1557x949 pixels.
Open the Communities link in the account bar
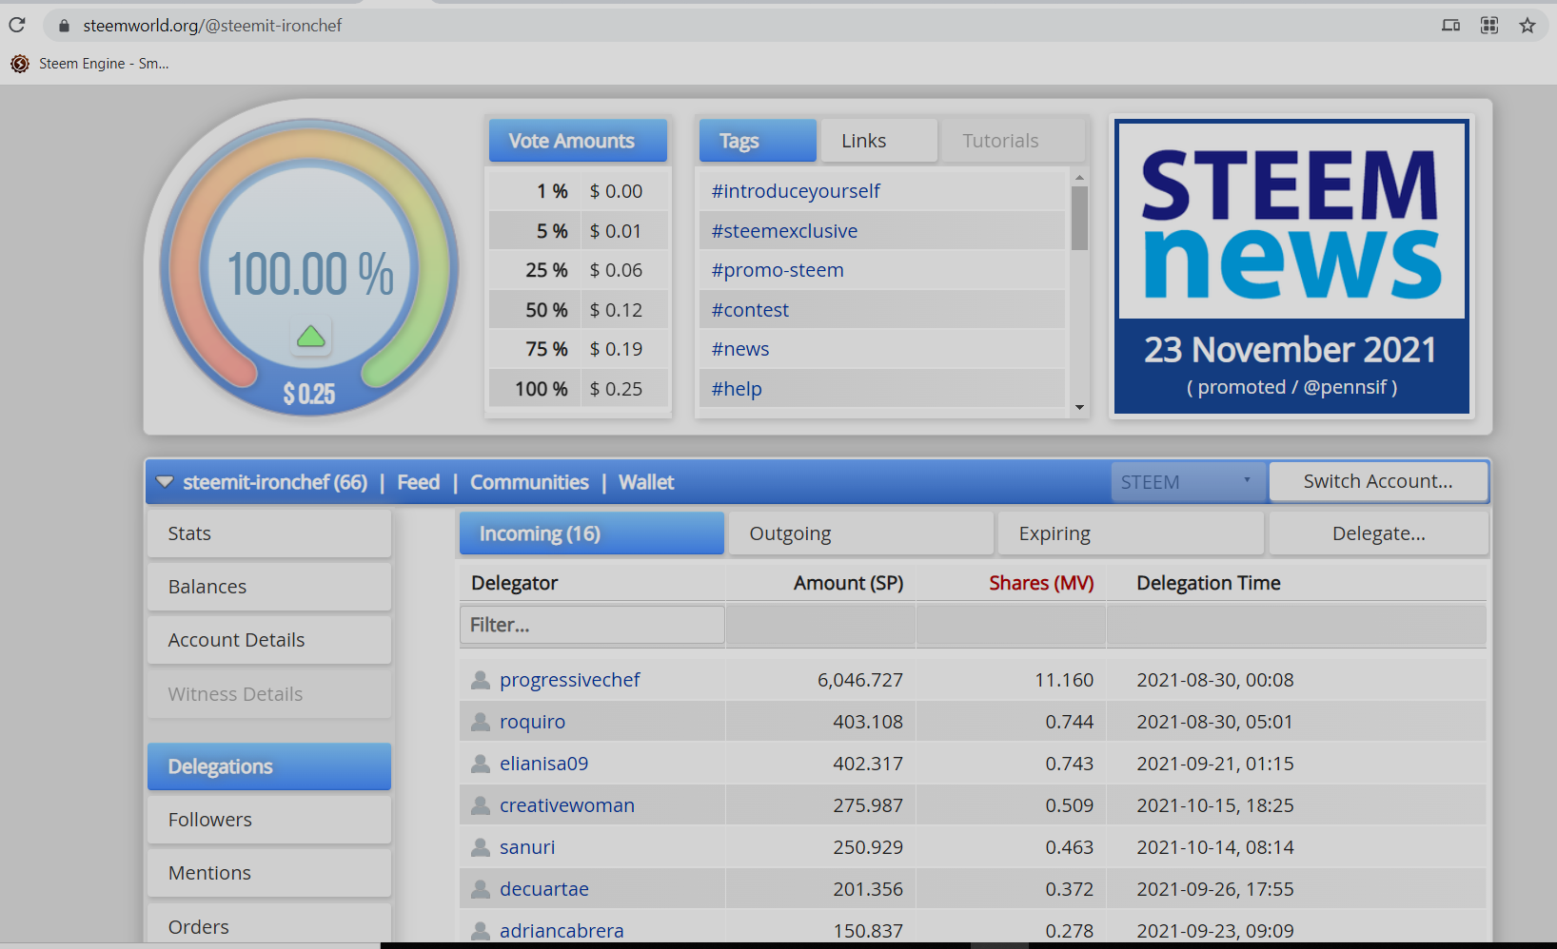coord(529,482)
